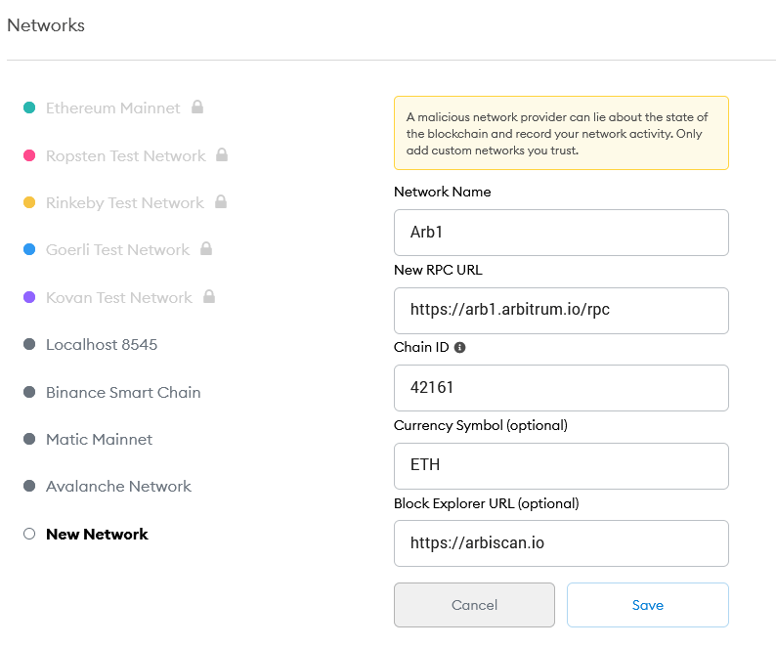Click the teal dot for Ethereum Mainnet
Image resolution: width=776 pixels, height=647 pixels.
(29, 108)
